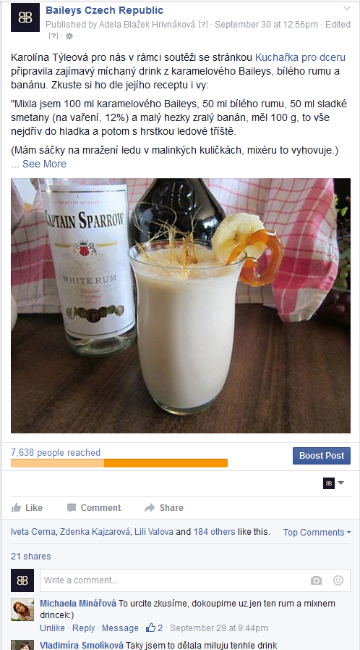Click the Write a comment field
This screenshot has width=360, height=650.
[194, 580]
